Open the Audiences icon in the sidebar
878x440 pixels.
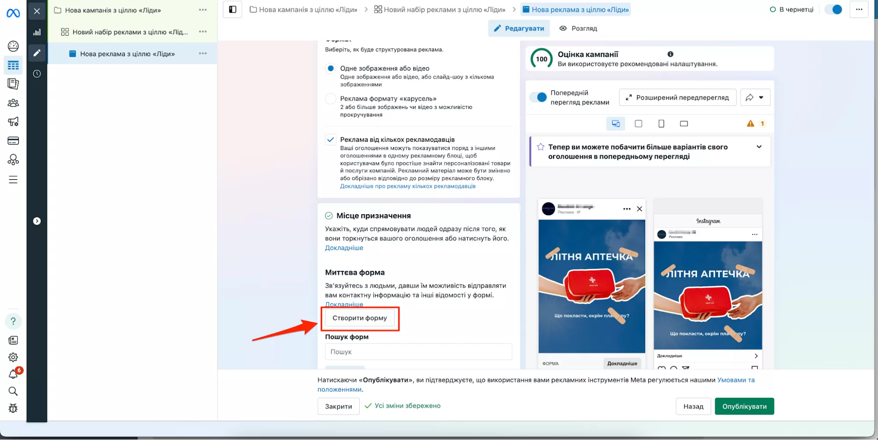point(13,103)
